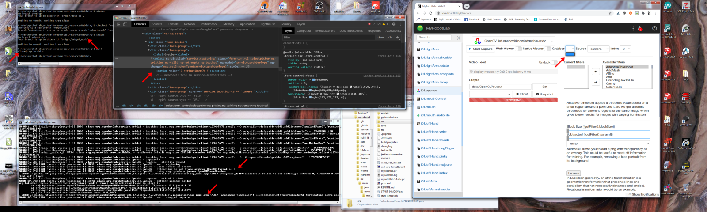This screenshot has width=707, height=212.
Task: Expand form-group ng-show inputSource node
Action: 149,91
